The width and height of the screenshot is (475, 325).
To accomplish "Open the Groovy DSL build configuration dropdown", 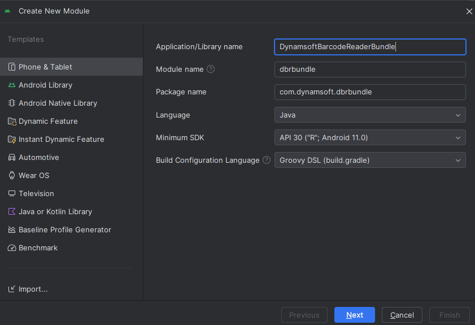I will (370, 160).
